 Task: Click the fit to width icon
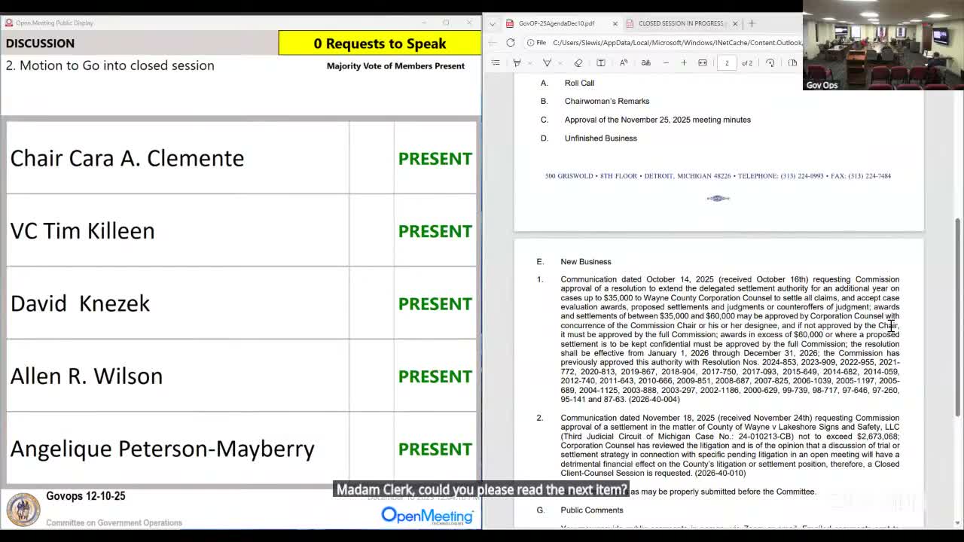point(703,62)
